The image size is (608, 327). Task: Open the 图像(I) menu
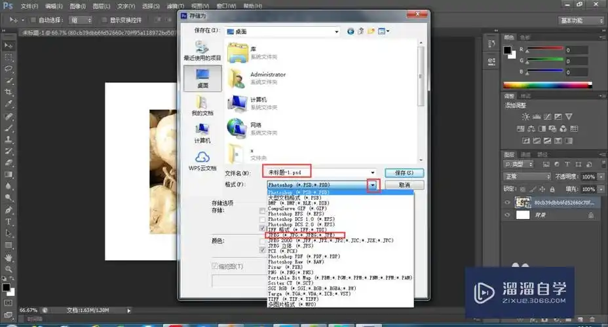(x=77, y=6)
